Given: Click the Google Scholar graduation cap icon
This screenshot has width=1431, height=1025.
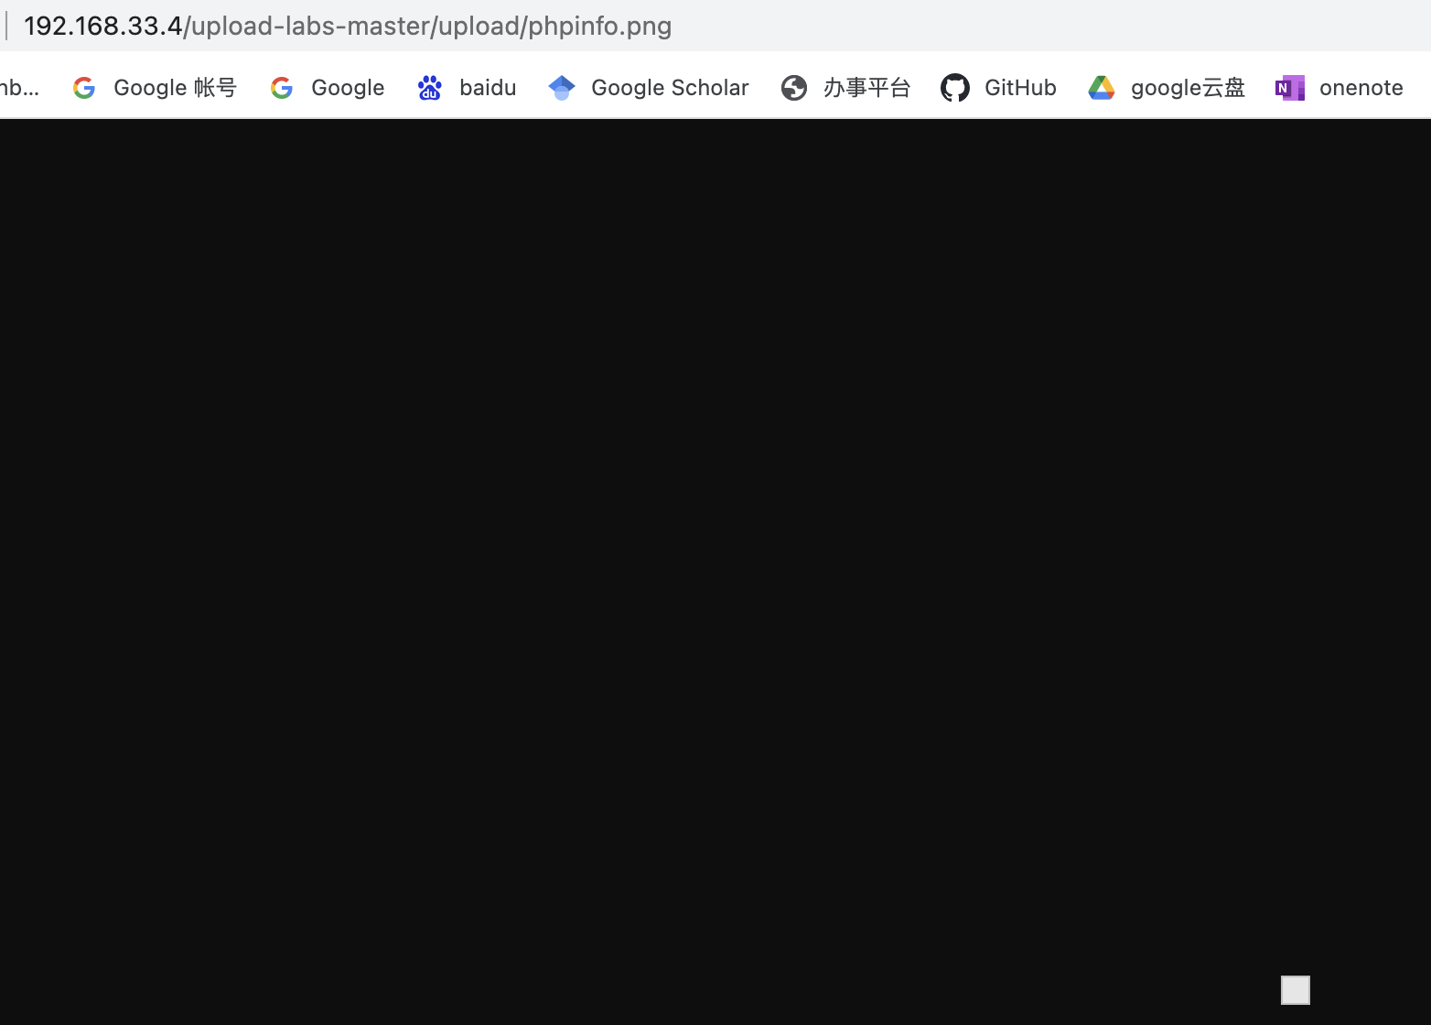Looking at the screenshot, I should coord(562,88).
